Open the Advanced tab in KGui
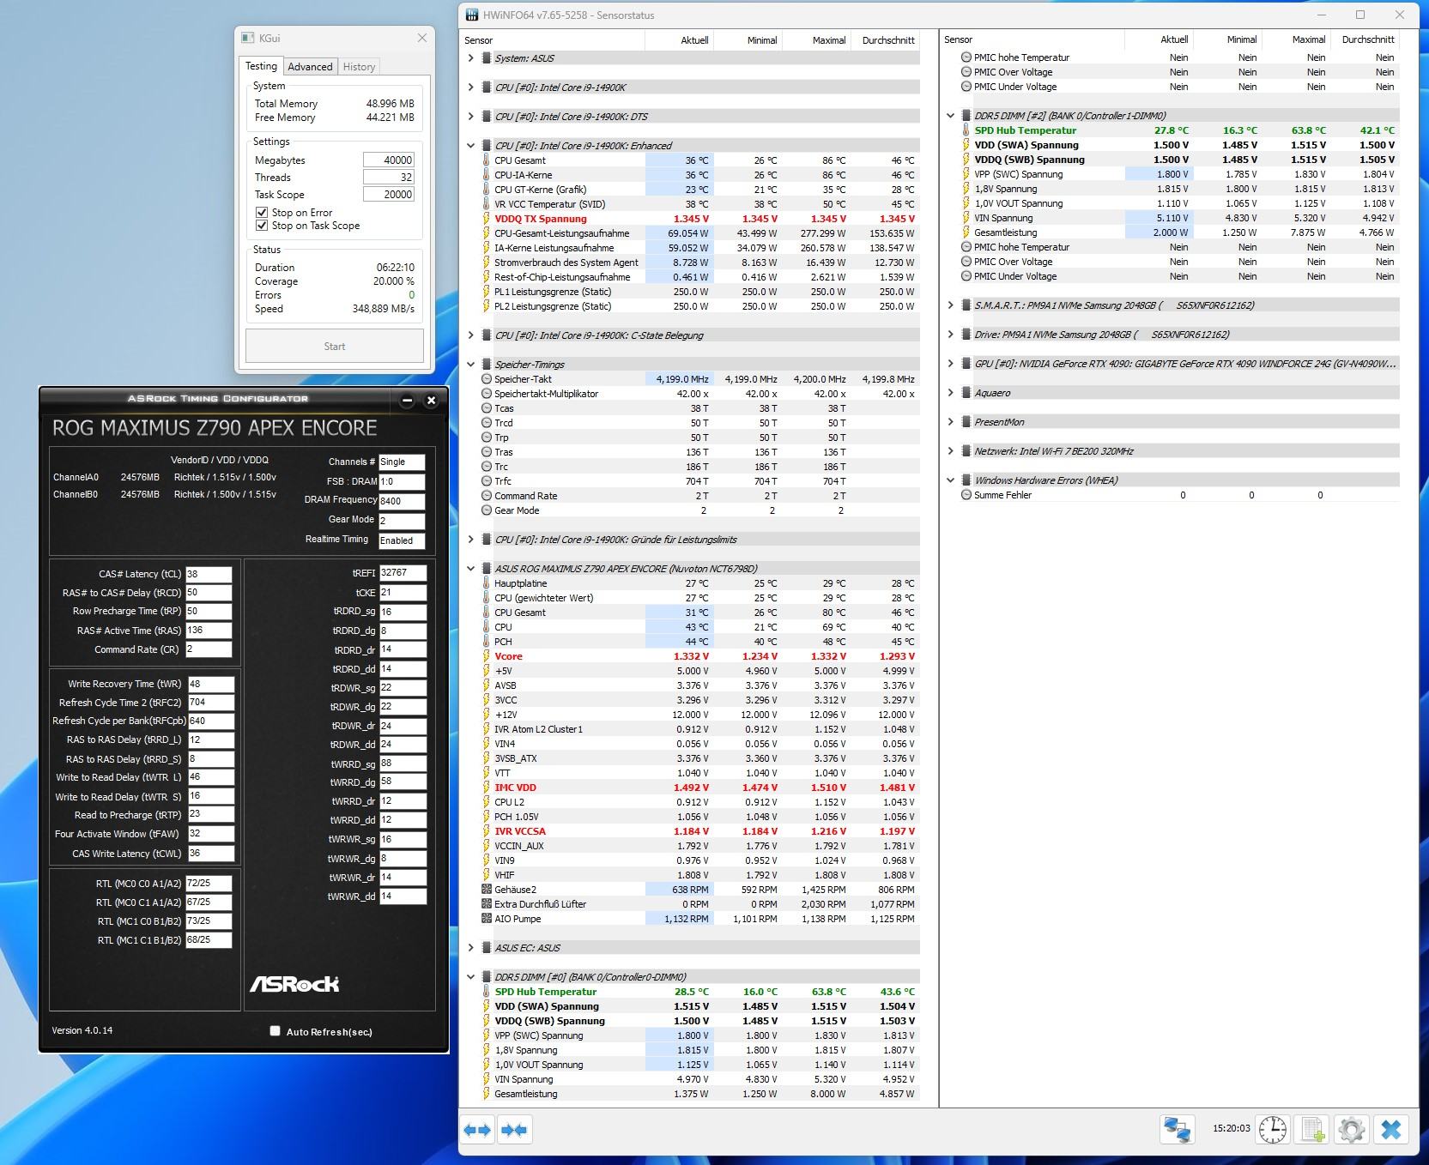This screenshot has height=1165, width=1429. coord(310,67)
